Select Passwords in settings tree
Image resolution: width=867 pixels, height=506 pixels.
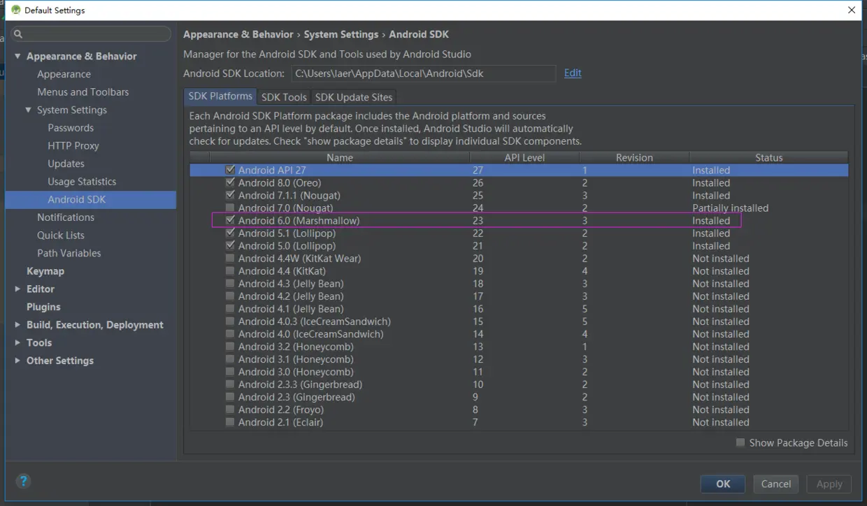(71, 128)
